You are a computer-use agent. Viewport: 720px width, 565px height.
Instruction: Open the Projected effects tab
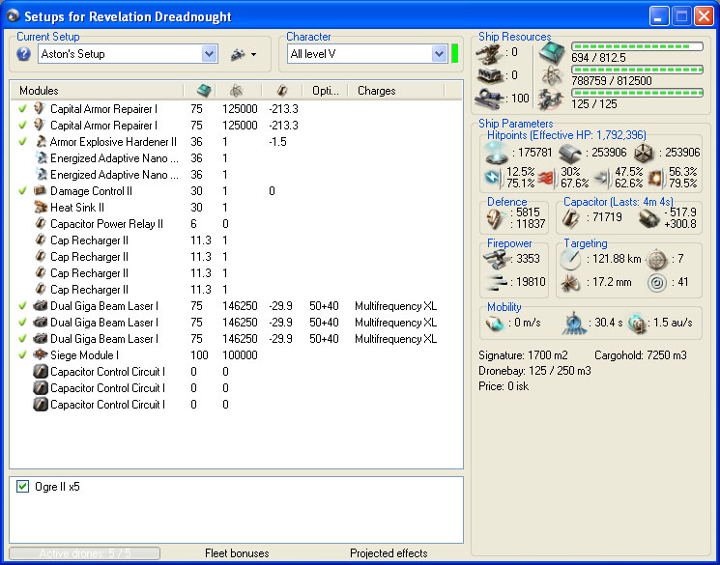[389, 553]
